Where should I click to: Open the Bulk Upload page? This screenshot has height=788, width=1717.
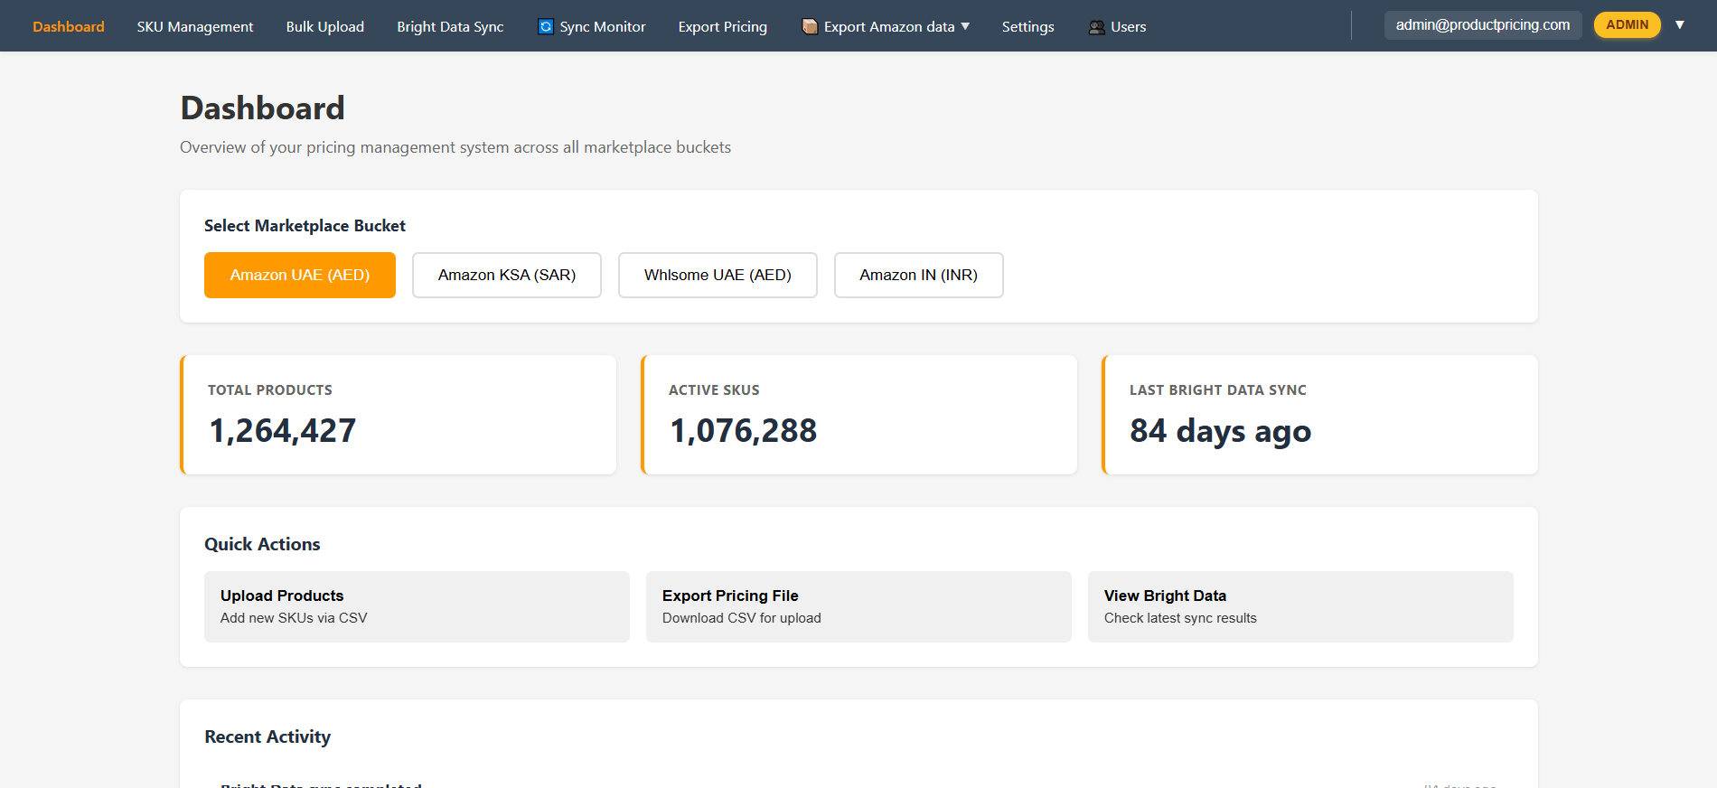click(x=325, y=27)
